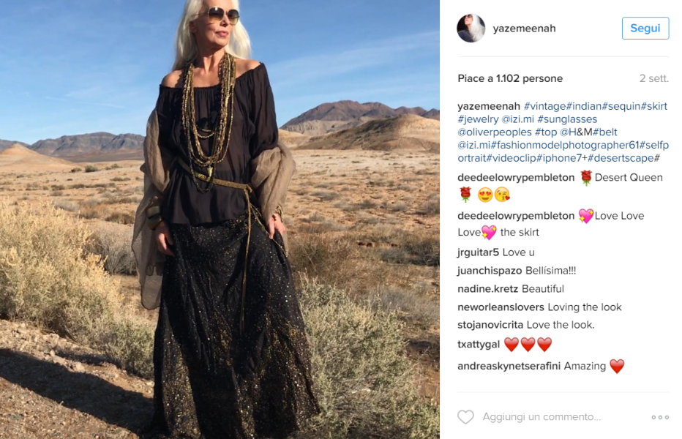Screen dimensions: 682x439
Task: Visit commenter juanchispazo profile
Action: (x=490, y=271)
